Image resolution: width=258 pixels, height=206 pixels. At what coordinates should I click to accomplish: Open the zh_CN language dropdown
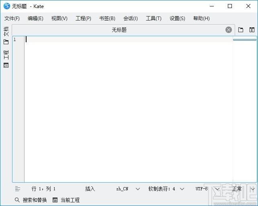(128, 189)
